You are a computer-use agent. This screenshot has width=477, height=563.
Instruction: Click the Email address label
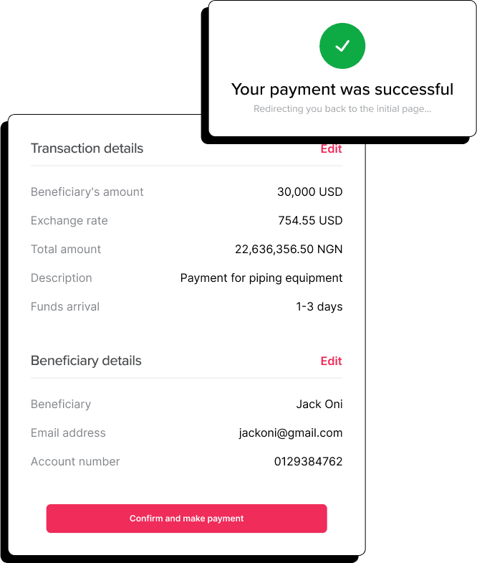(68, 432)
